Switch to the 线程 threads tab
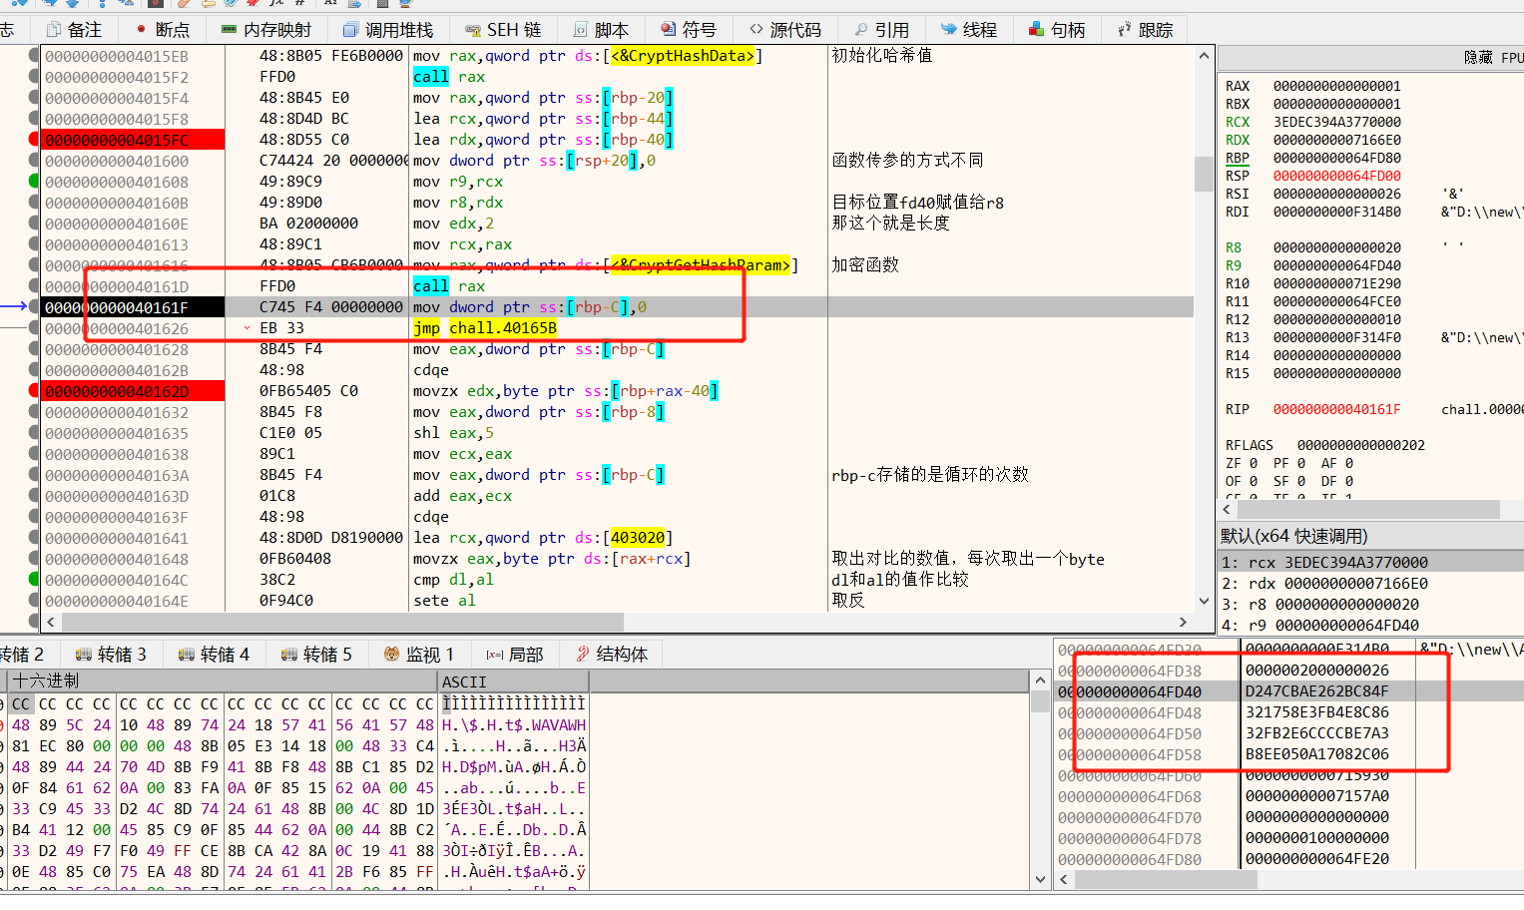This screenshot has height=910, width=1524. pos(969,30)
